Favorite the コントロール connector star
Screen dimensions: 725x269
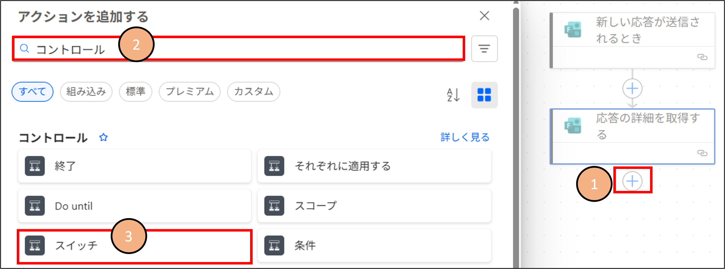click(103, 137)
